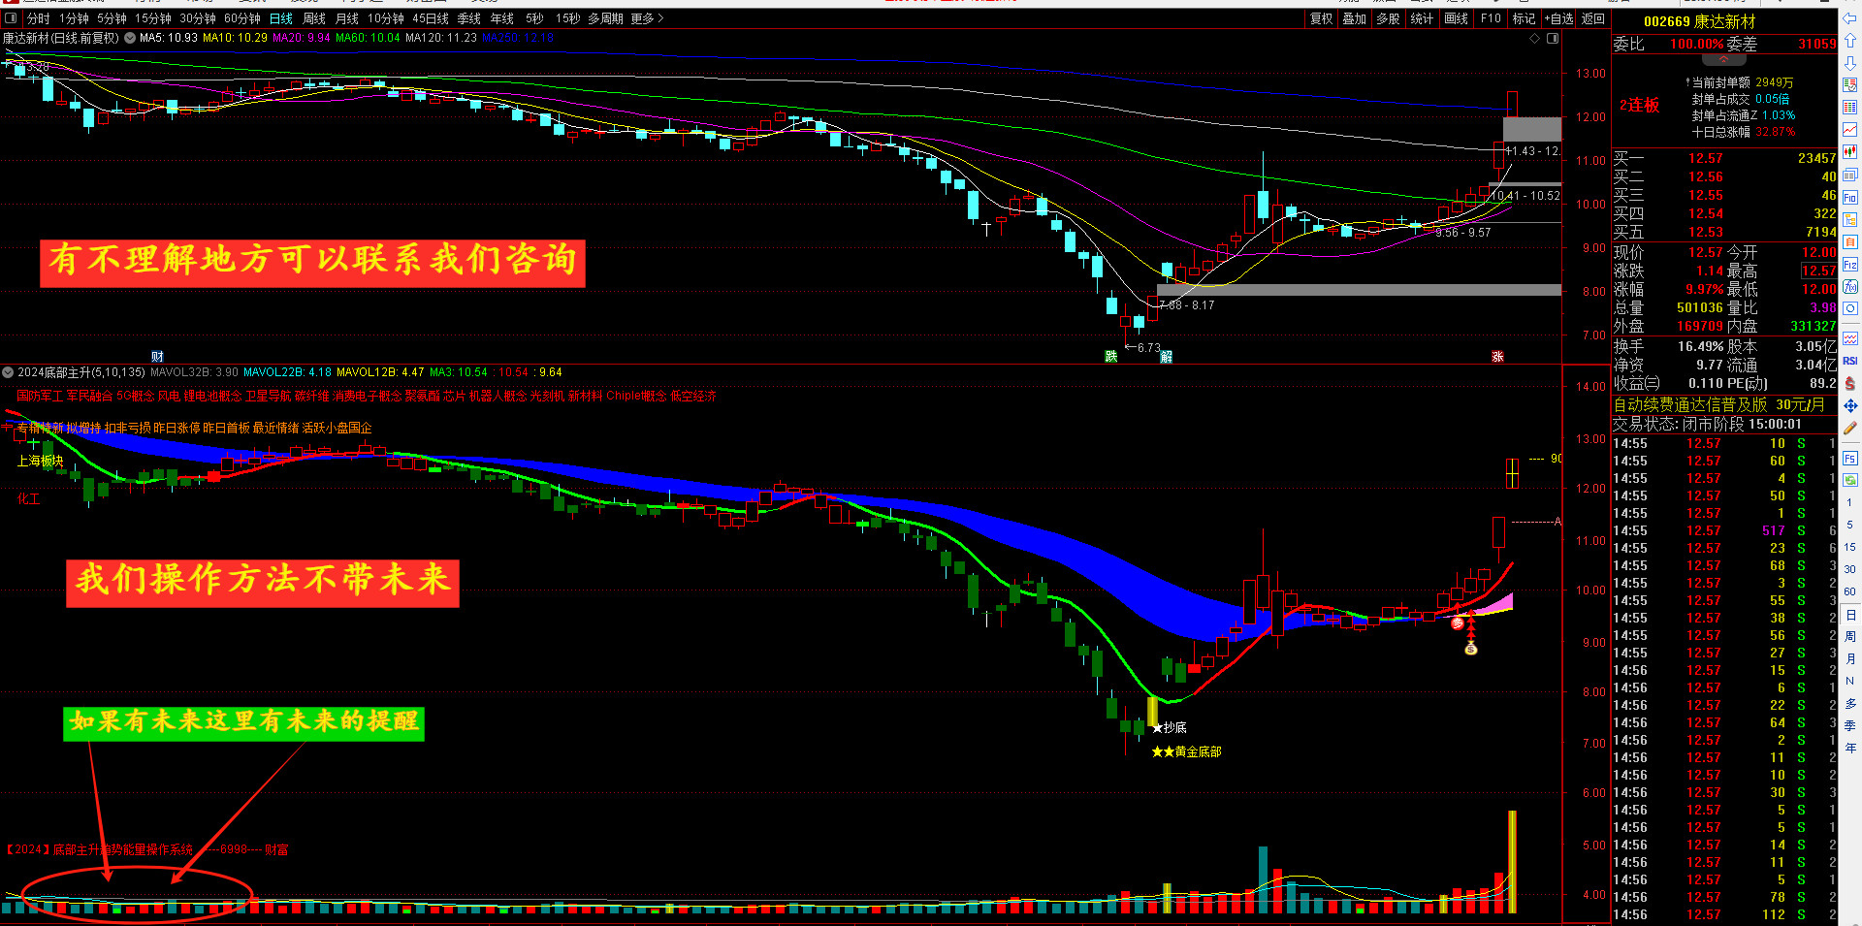
Task: Click the diamond icon at chart top right
Action: coord(1534,39)
